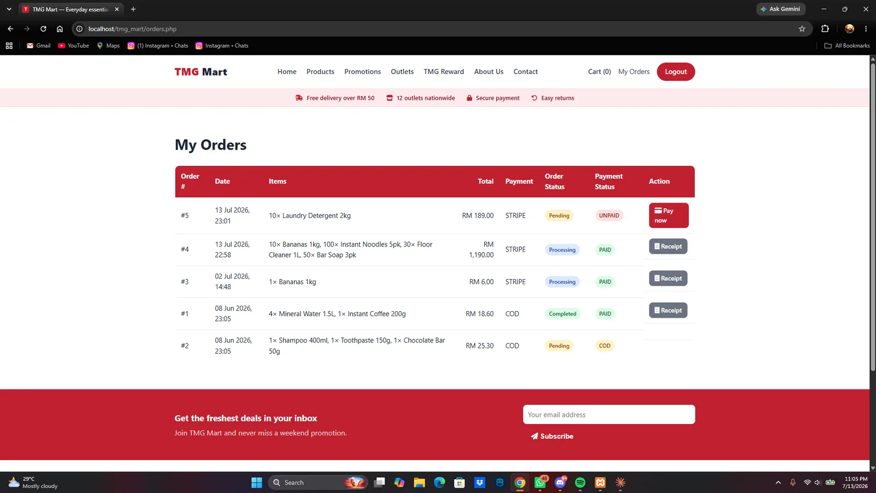Open the browser home icon
The height and width of the screenshot is (493, 876).
coord(60,29)
